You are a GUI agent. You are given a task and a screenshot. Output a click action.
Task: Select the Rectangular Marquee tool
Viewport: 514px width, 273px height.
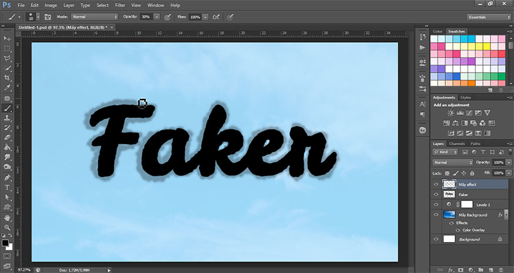coord(7,49)
